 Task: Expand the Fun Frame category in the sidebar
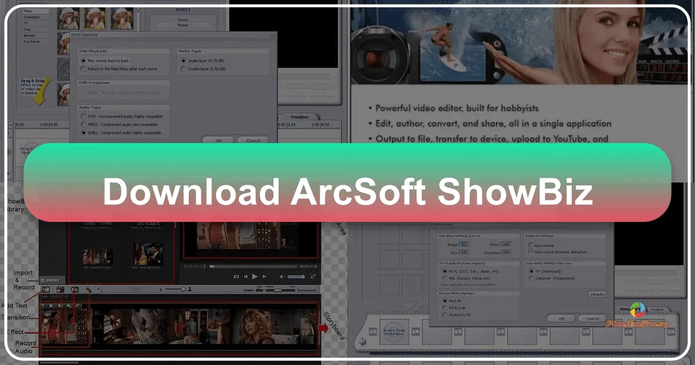[31, 42]
